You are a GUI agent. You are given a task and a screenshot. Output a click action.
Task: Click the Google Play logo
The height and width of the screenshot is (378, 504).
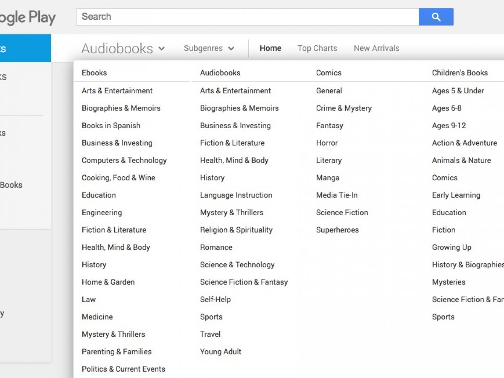[x=27, y=17]
